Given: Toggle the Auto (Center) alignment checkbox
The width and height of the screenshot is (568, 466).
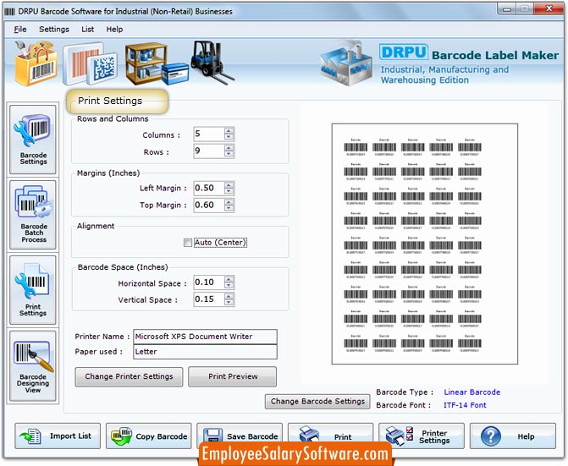Looking at the screenshot, I should coord(188,243).
